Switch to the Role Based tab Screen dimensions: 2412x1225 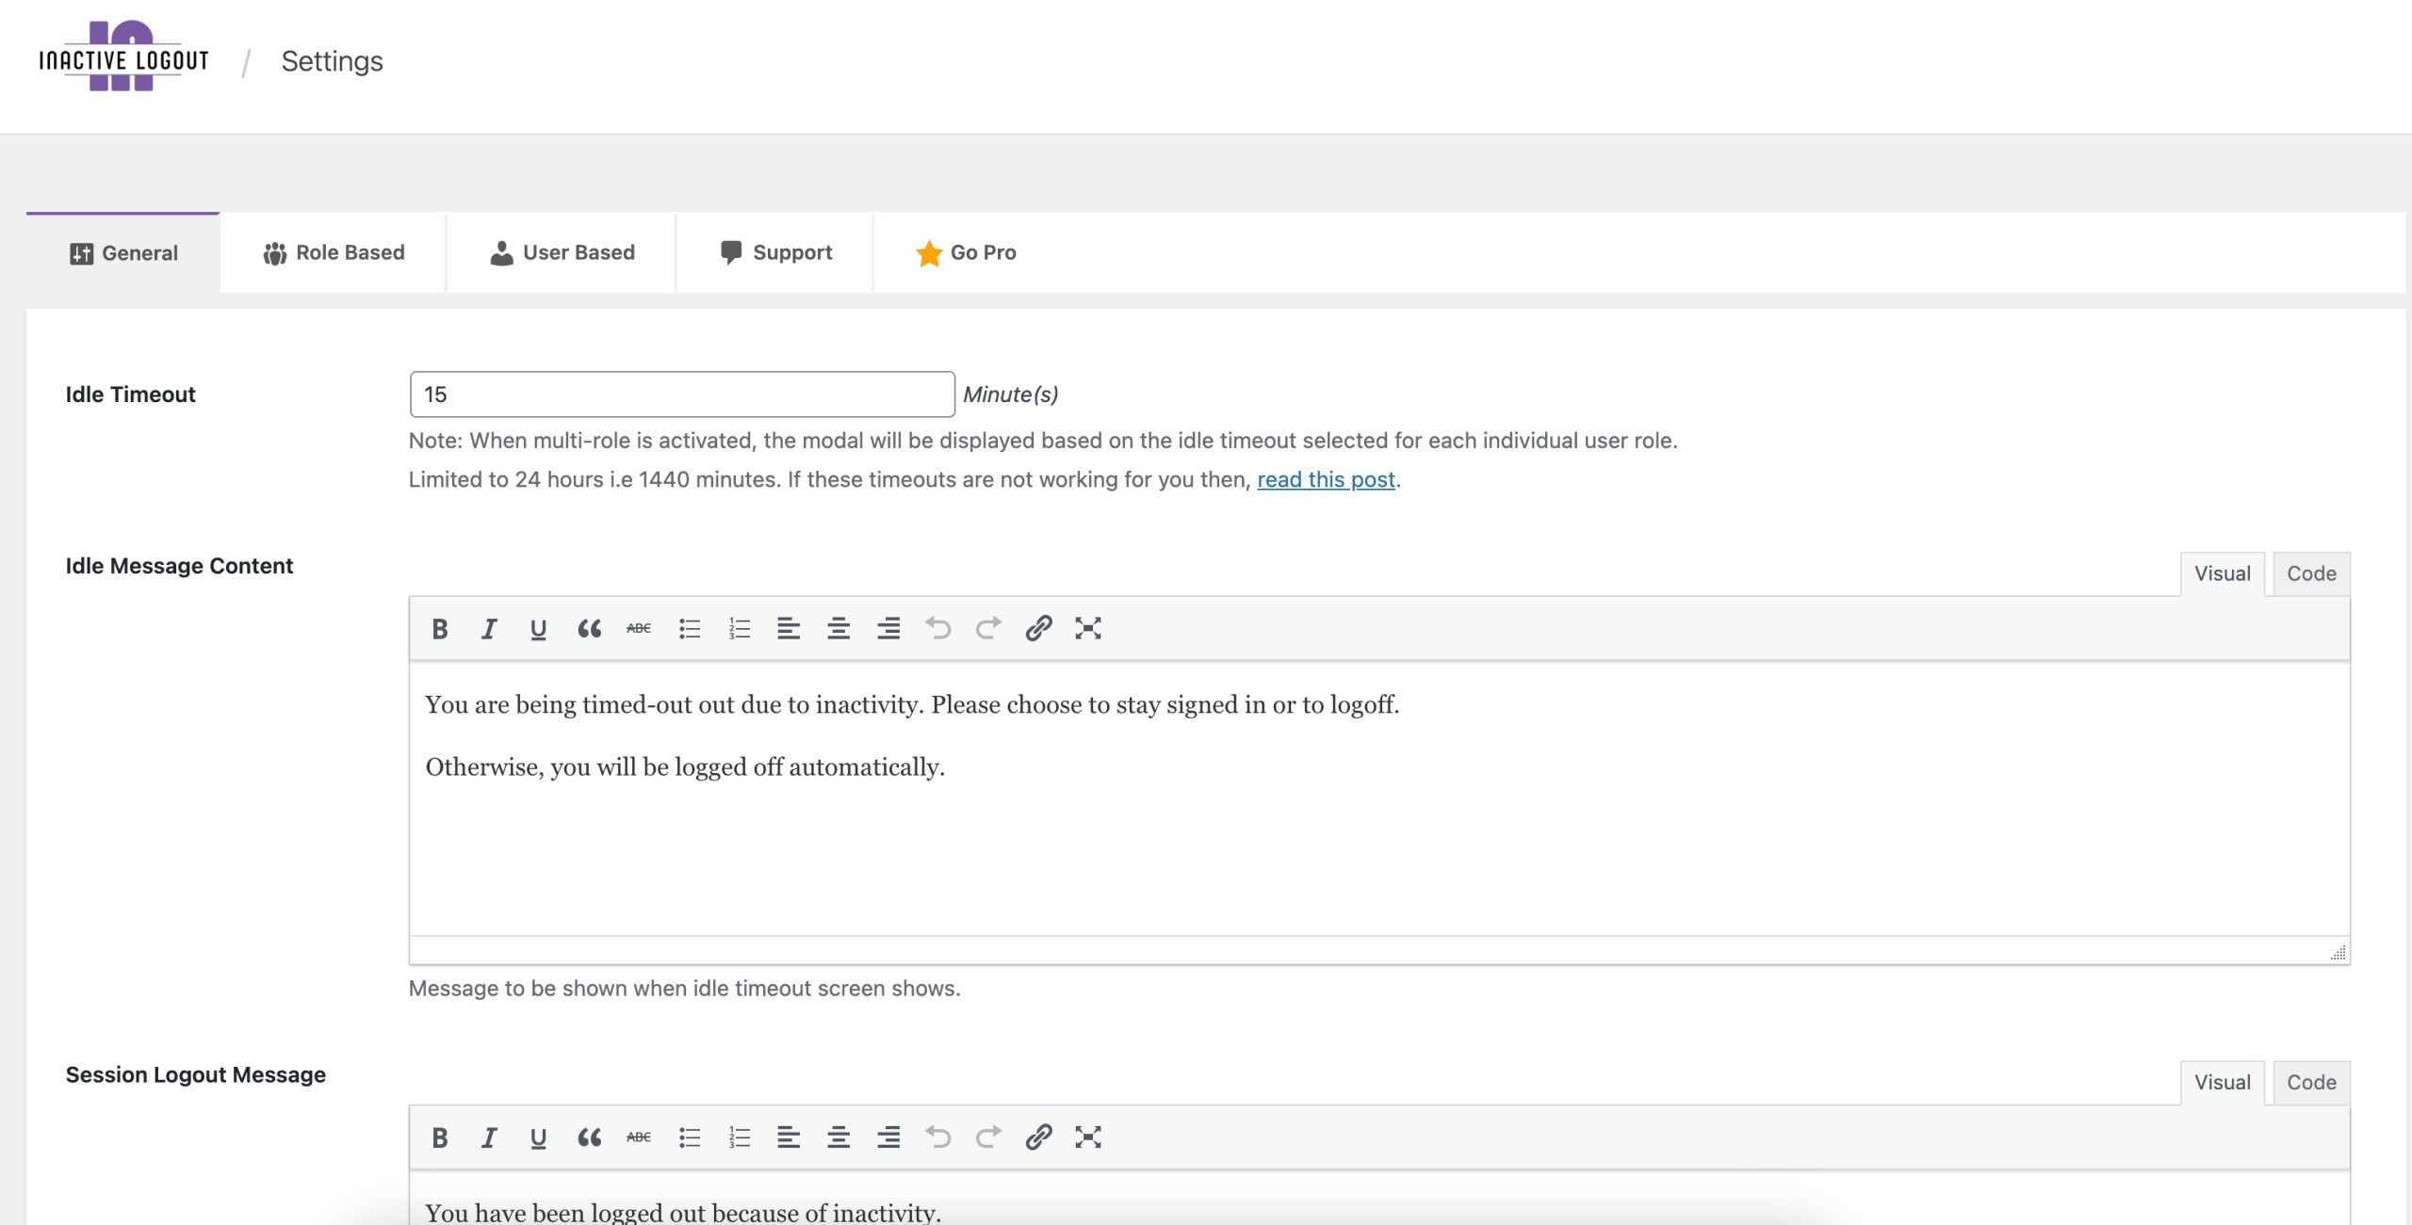[334, 252]
